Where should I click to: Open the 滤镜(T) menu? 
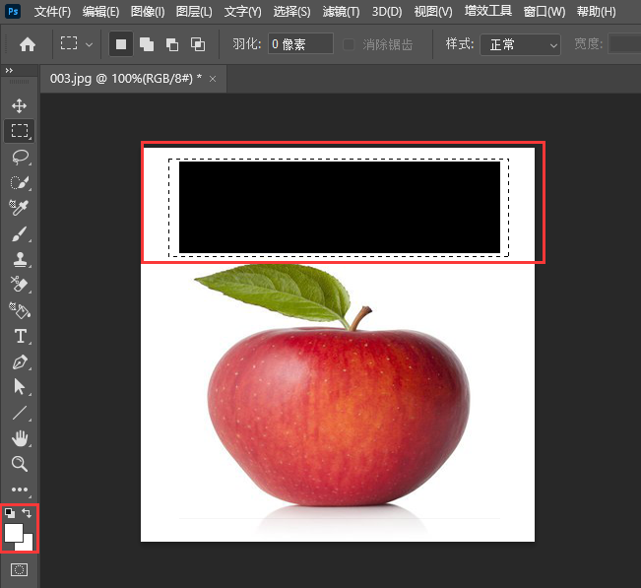click(x=341, y=12)
